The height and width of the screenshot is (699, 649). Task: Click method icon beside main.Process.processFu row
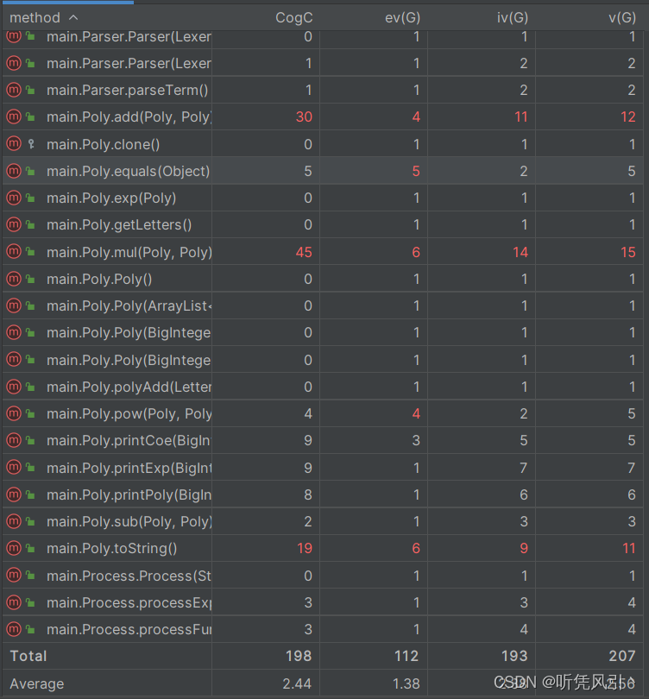(14, 629)
